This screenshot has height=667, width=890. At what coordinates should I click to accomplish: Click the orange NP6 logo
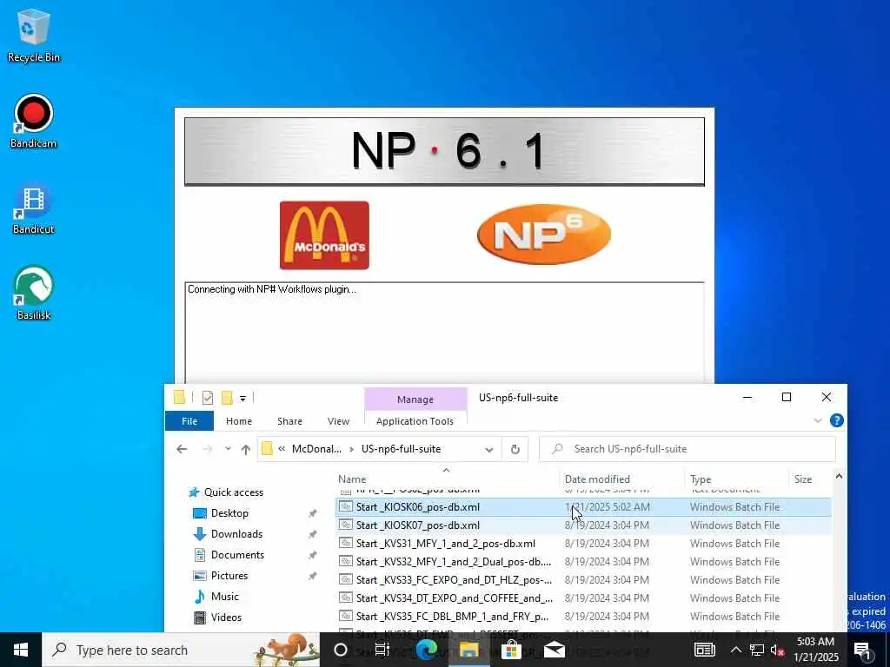(x=544, y=234)
